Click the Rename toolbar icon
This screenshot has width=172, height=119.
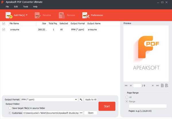pos(37,15)
